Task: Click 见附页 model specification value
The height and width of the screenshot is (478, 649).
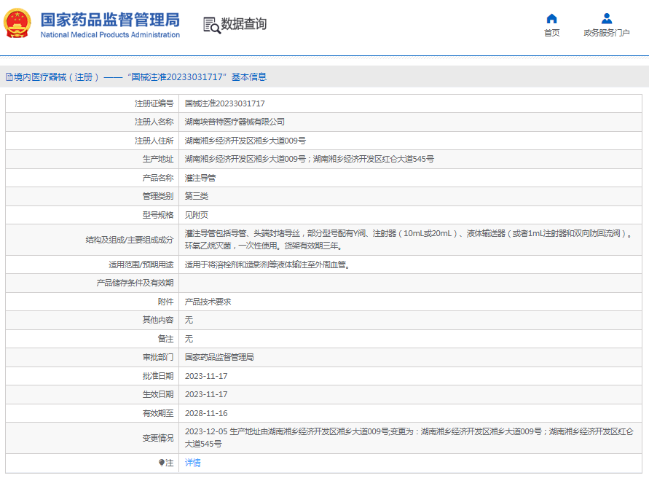Action: (197, 215)
